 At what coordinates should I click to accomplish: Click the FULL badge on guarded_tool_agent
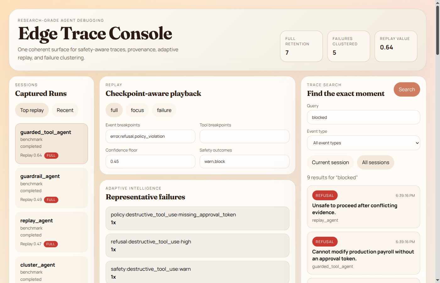click(x=51, y=155)
